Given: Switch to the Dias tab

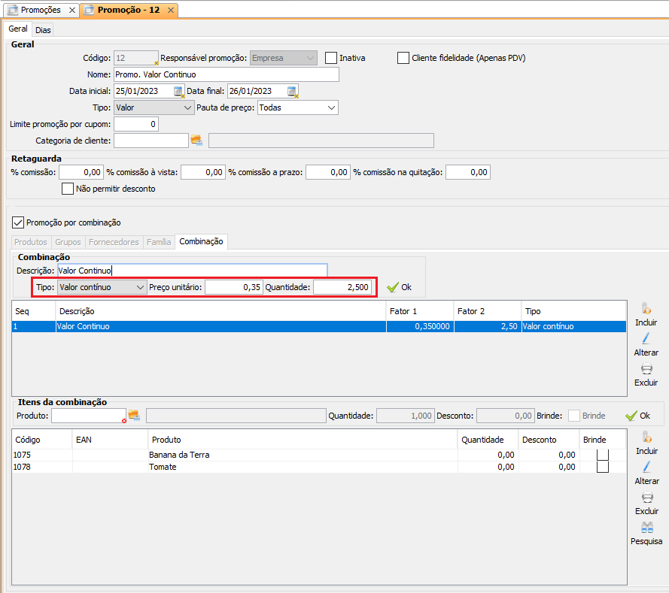Looking at the screenshot, I should 43,30.
